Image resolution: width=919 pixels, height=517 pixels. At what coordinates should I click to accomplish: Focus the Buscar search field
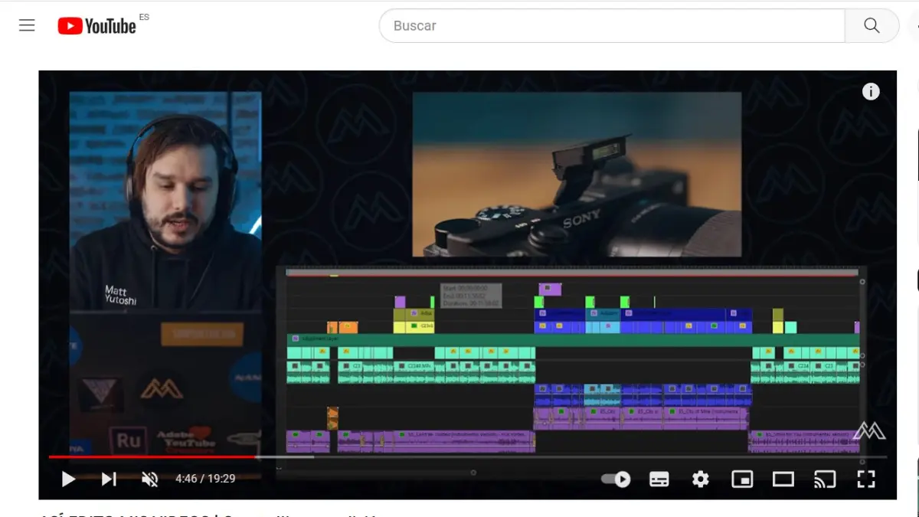[x=611, y=25]
